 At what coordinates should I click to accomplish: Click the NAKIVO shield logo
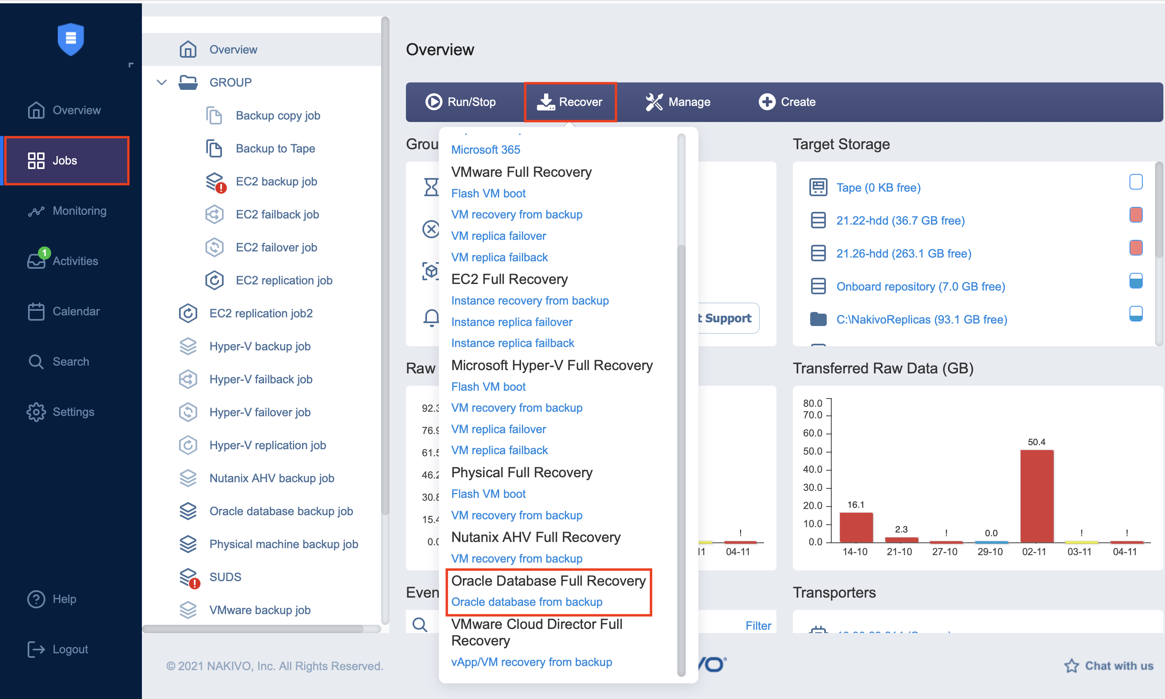click(x=71, y=39)
